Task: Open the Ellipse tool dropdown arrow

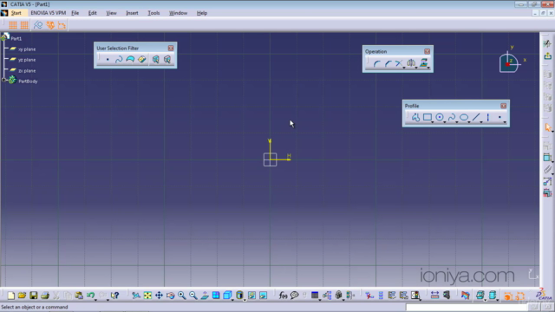Action: [469, 122]
